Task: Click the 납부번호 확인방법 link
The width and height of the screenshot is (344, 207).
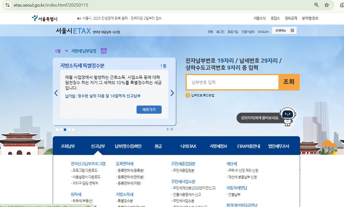Action: [203, 96]
